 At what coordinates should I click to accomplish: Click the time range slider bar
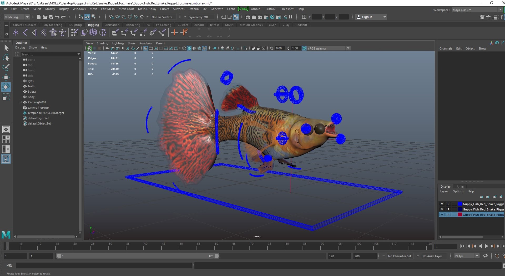click(x=138, y=256)
